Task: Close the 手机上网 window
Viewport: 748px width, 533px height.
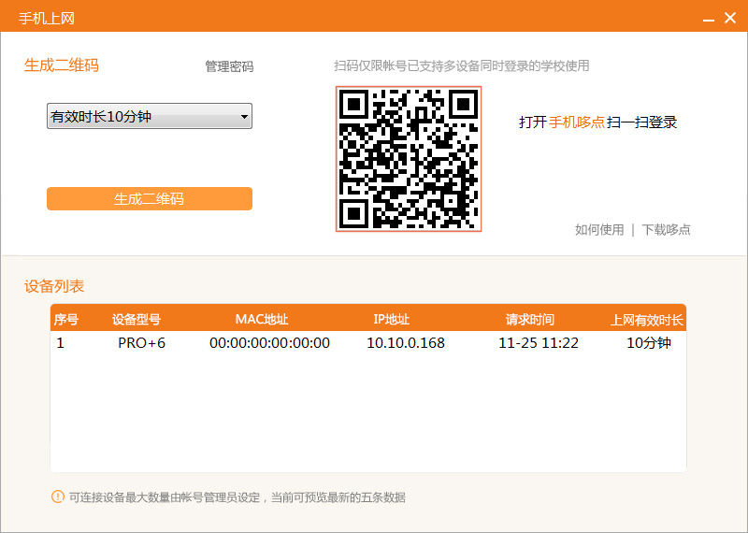Action: point(730,18)
